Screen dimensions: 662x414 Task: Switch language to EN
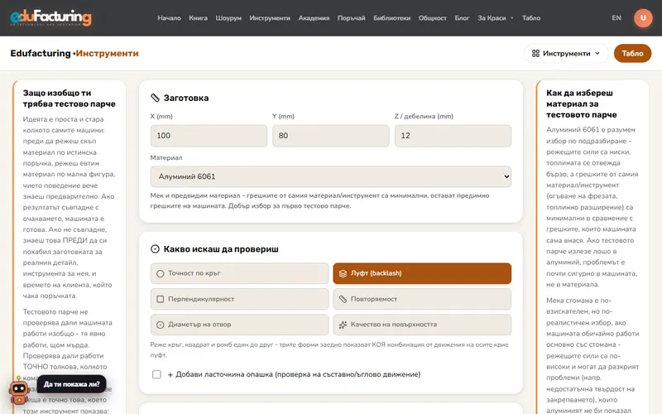click(x=616, y=17)
